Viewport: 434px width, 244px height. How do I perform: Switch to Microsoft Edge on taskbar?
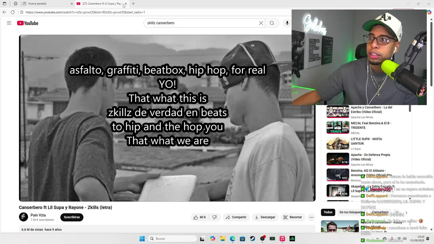click(x=232, y=239)
